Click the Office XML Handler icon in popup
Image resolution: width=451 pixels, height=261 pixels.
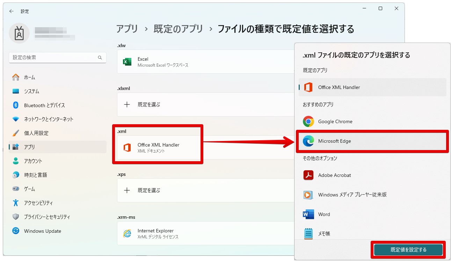click(x=308, y=87)
